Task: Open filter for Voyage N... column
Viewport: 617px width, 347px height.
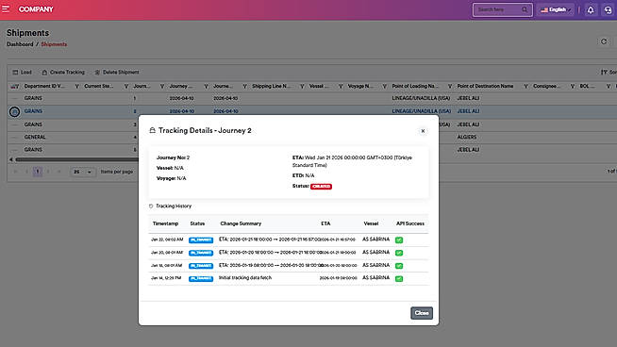Action: (384, 86)
